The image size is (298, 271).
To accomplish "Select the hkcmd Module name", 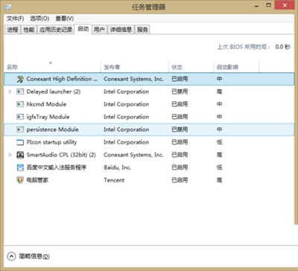I will point(46,104).
